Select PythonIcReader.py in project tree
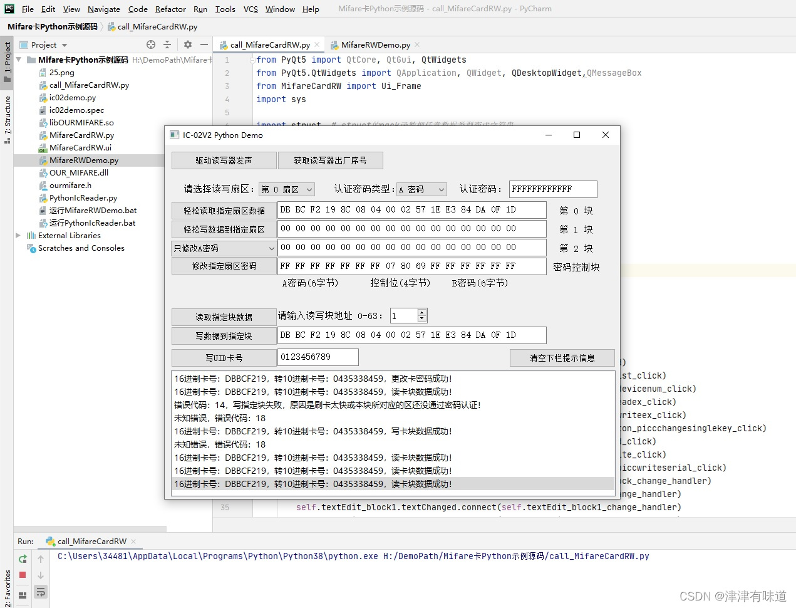 pos(83,197)
